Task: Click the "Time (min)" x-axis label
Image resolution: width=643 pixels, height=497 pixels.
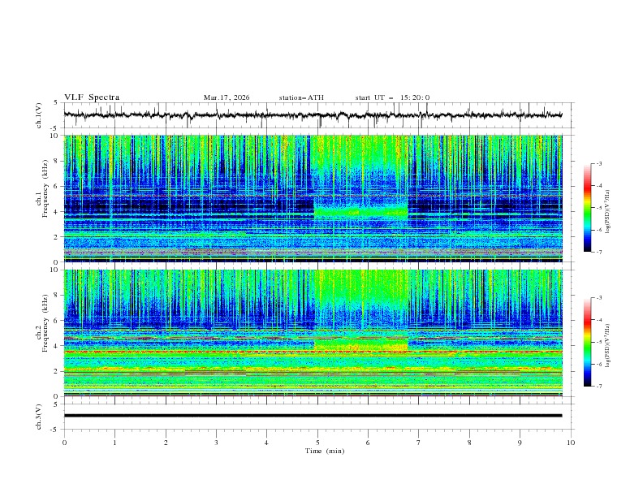Action: pos(325,451)
